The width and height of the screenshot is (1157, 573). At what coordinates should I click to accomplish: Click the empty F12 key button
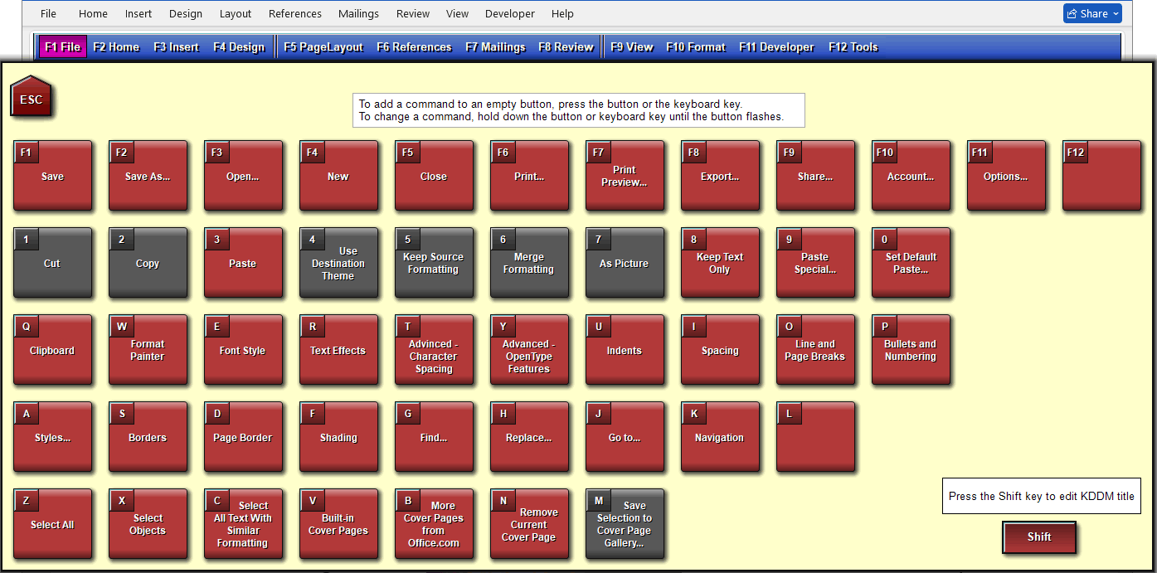point(1101,176)
